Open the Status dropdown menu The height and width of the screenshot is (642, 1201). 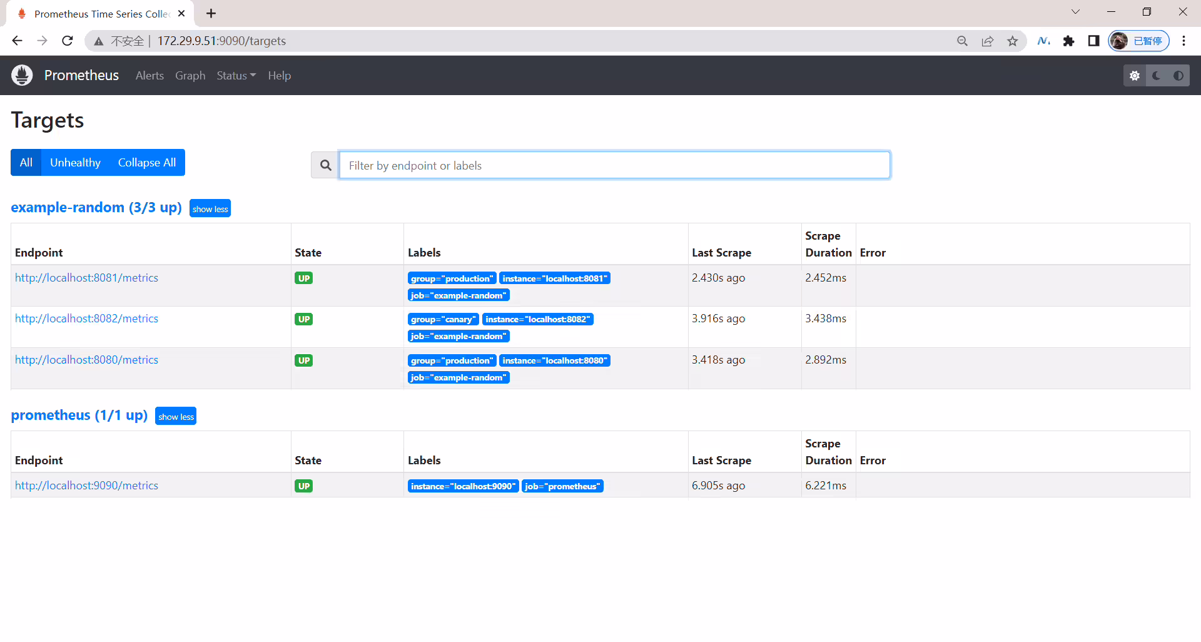pos(236,76)
